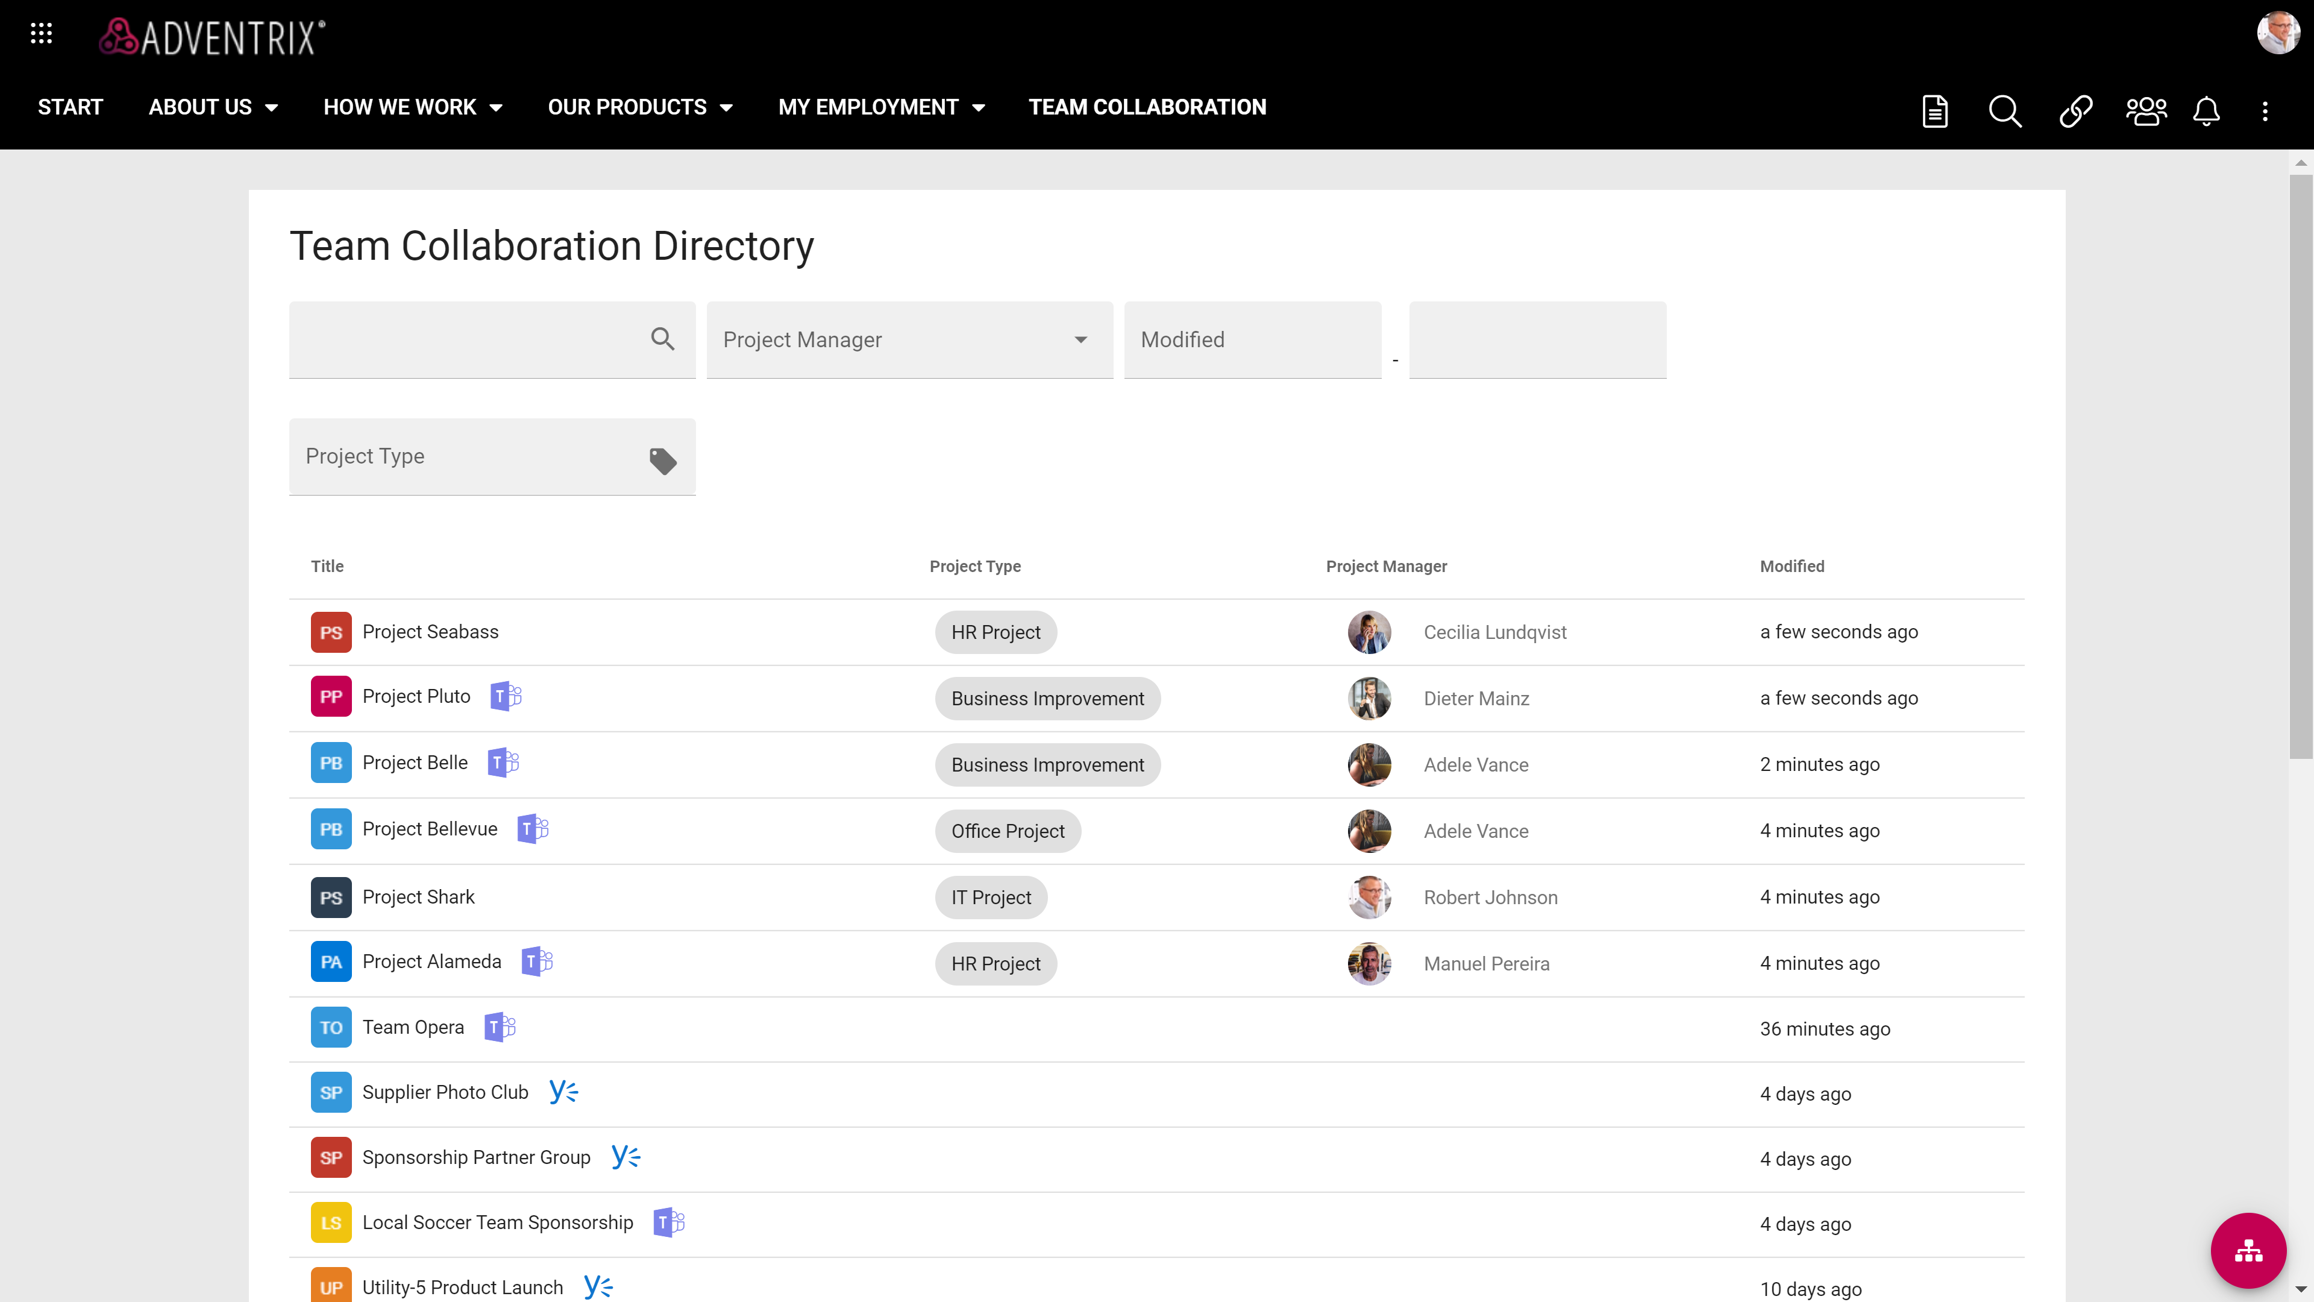Open the app launcher grid icon
The image size is (2314, 1302).
[x=42, y=34]
